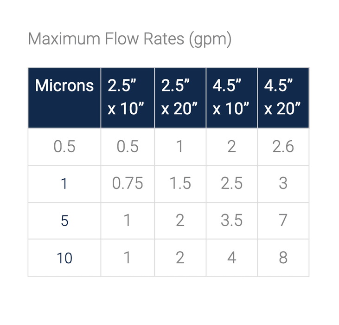Click the 8 flow rate cell
The height and width of the screenshot is (325, 339).
pyautogui.click(x=283, y=258)
